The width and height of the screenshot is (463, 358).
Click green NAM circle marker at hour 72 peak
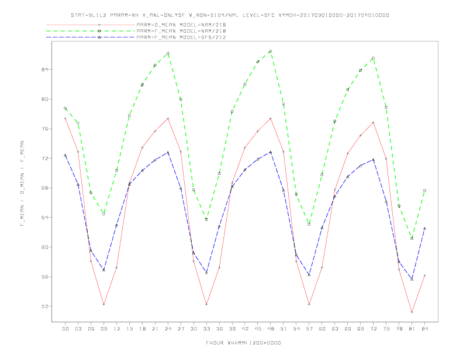[373, 58]
